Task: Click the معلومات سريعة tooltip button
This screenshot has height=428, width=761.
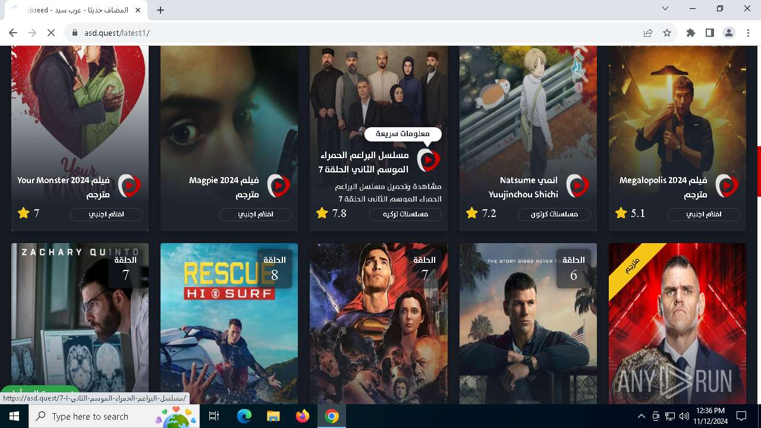Action: (403, 134)
